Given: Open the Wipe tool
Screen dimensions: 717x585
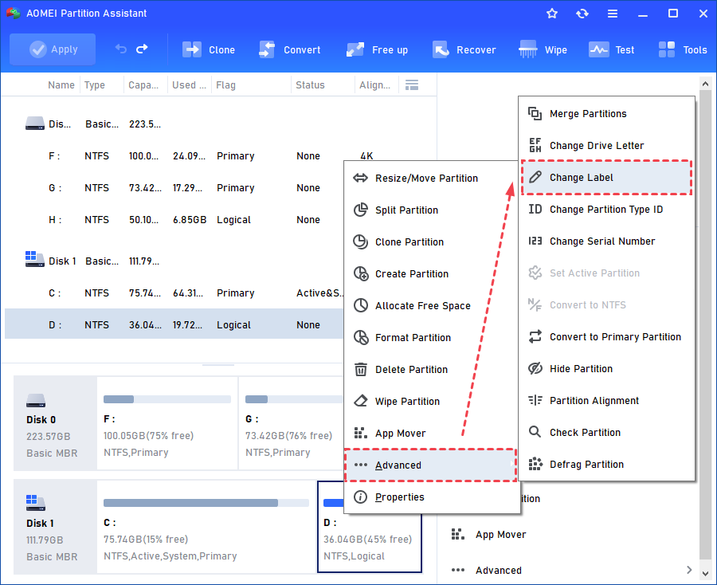Looking at the screenshot, I should (543, 50).
